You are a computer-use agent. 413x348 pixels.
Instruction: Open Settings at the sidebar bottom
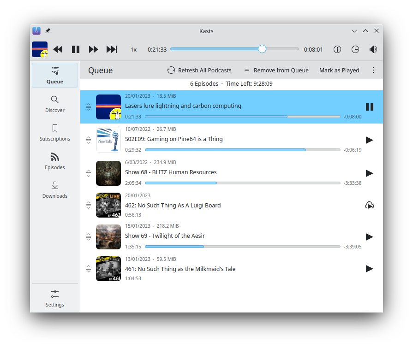55,298
